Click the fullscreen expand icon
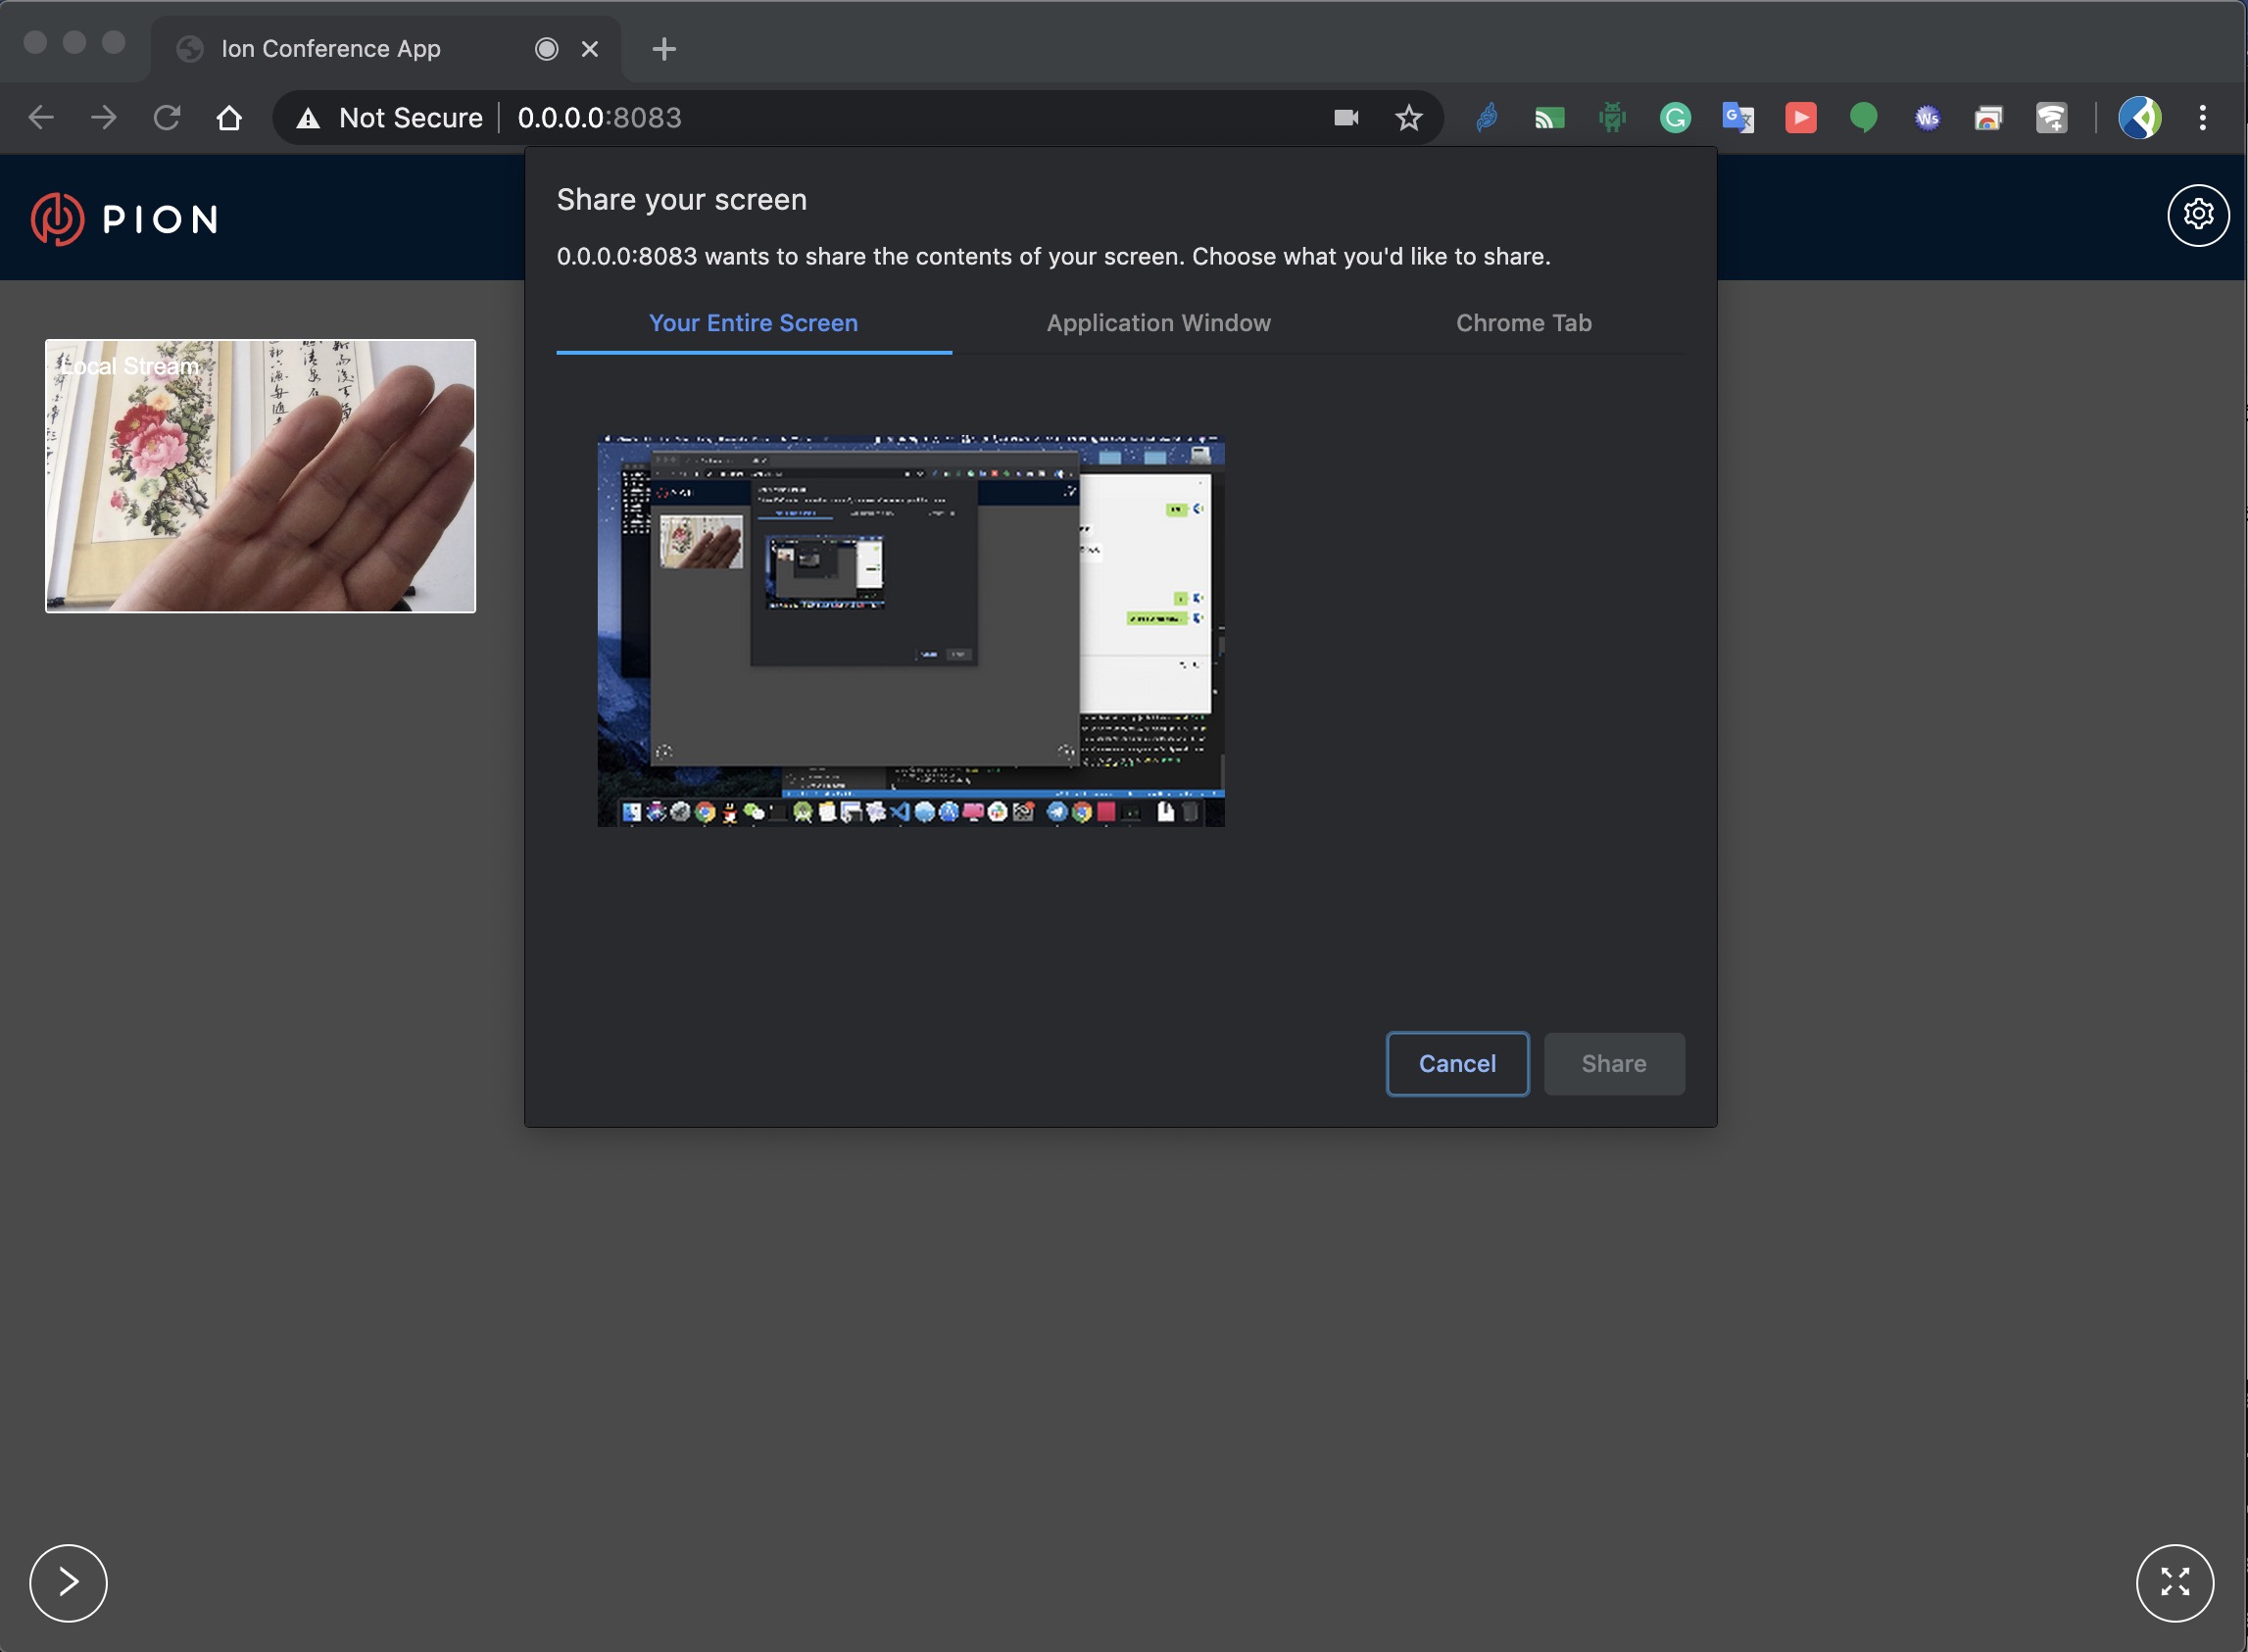Image resolution: width=2248 pixels, height=1652 pixels. click(x=2174, y=1581)
